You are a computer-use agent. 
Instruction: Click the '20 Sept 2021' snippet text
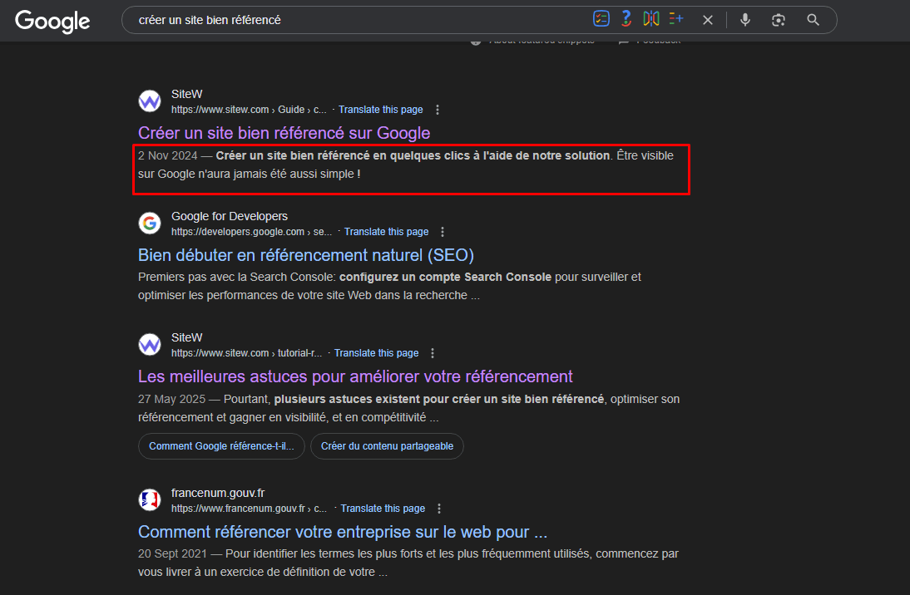click(x=172, y=553)
